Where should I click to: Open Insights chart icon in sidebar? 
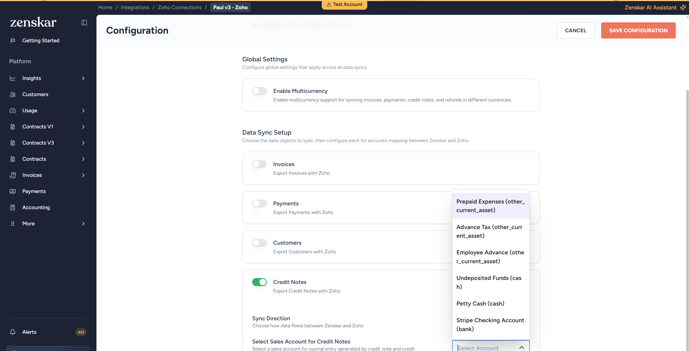(x=13, y=78)
